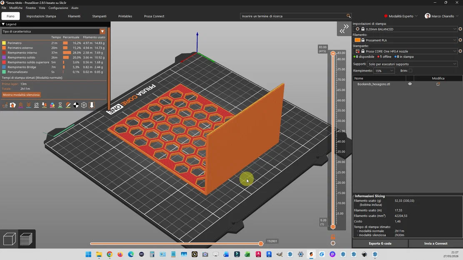The height and width of the screenshot is (260, 463).
Task: Expand Marco Chiarello account menu arrow
Action: [x=457, y=16]
